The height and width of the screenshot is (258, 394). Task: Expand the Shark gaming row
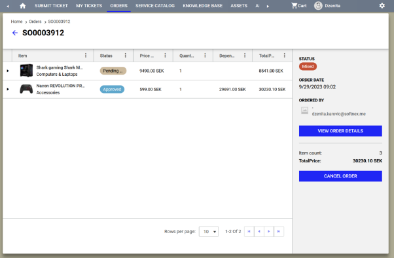point(8,71)
